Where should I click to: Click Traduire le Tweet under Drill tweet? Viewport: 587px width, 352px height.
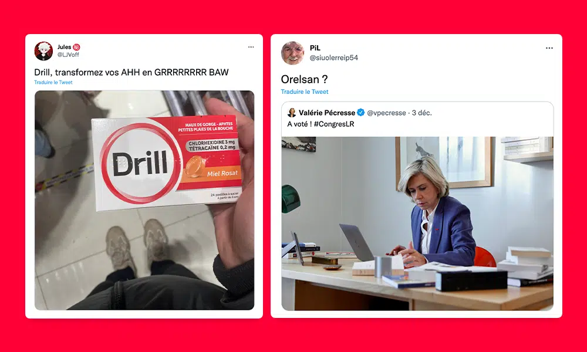[x=53, y=82]
